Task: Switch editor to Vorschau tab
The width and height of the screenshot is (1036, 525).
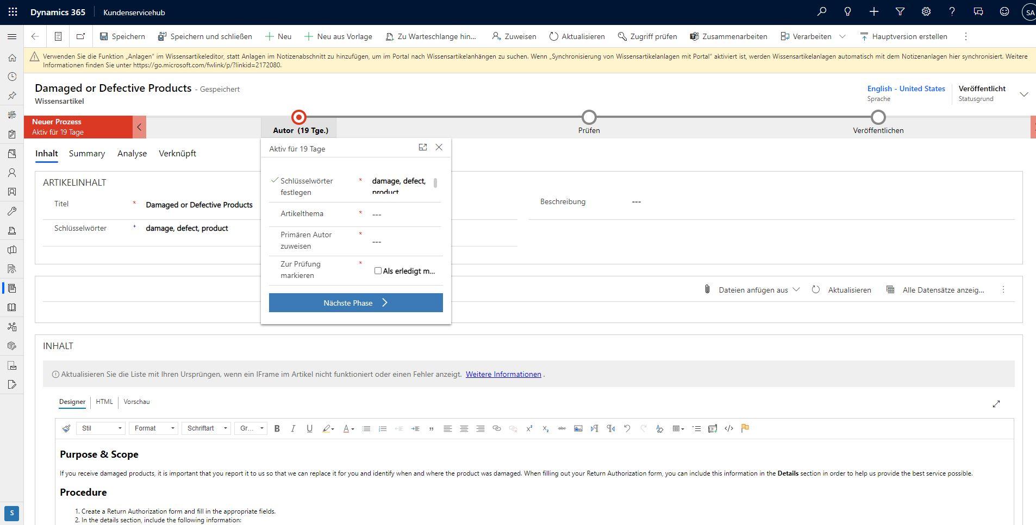Action: (x=136, y=402)
